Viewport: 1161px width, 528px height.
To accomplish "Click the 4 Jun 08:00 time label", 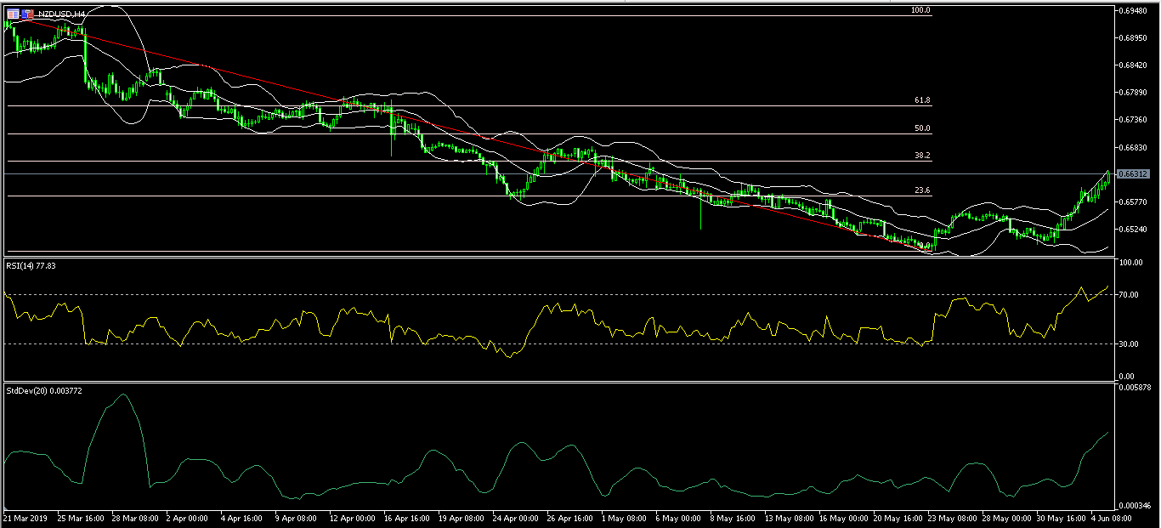I will (1111, 517).
